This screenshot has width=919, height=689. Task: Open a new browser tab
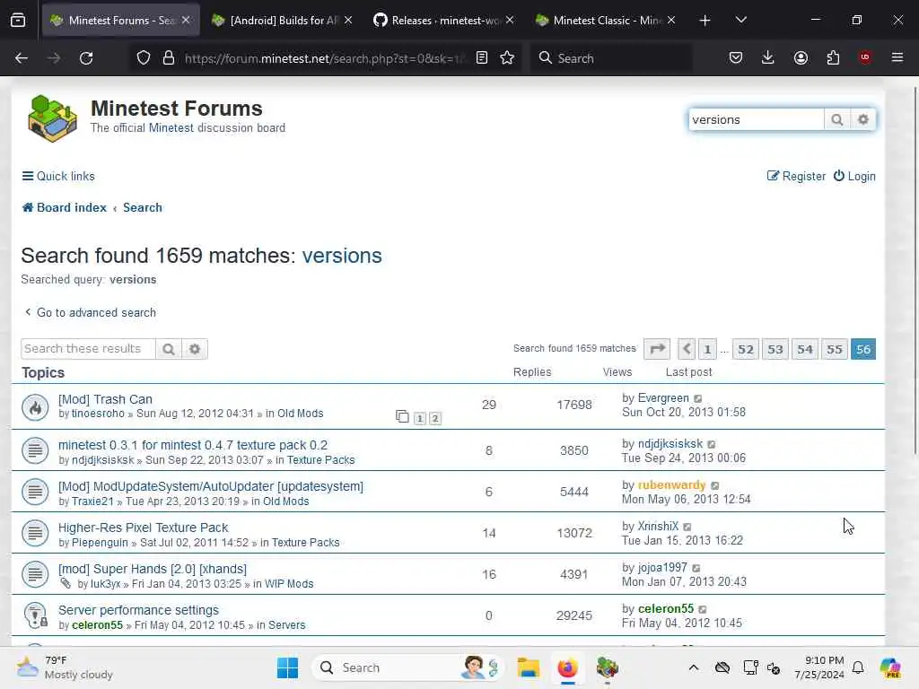(x=705, y=21)
